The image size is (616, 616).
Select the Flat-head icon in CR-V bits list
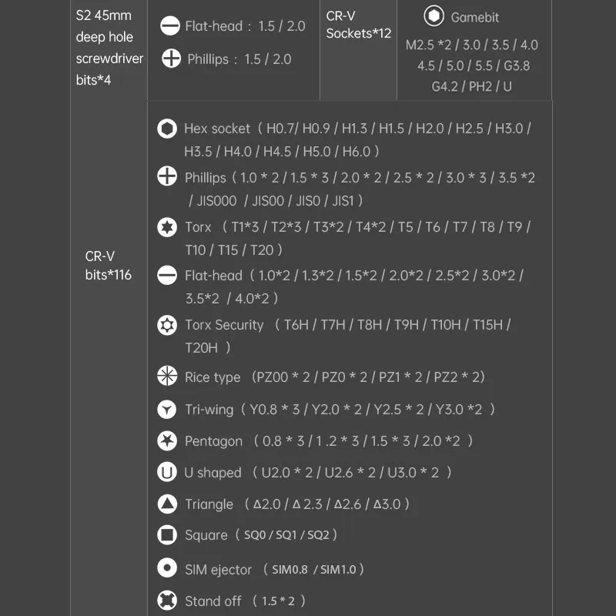[x=167, y=275]
